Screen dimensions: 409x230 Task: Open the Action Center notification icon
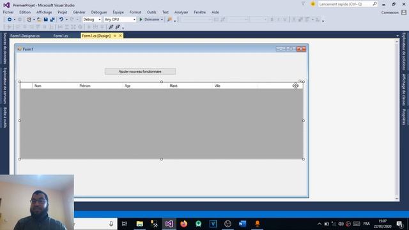coord(399,224)
